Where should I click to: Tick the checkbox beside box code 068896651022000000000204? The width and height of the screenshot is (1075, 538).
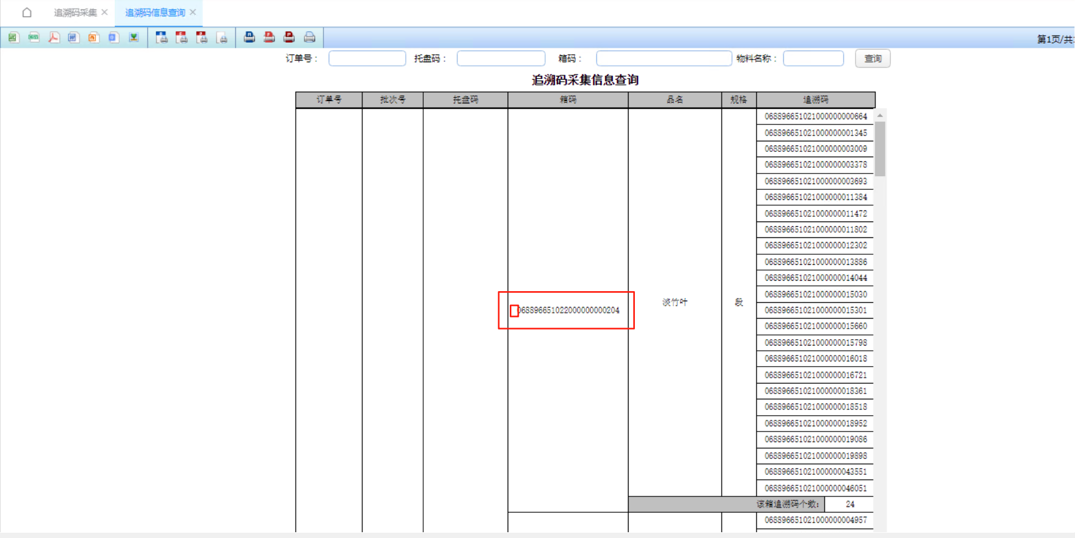click(514, 311)
